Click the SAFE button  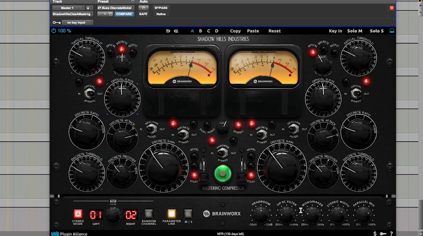pyautogui.click(x=143, y=14)
